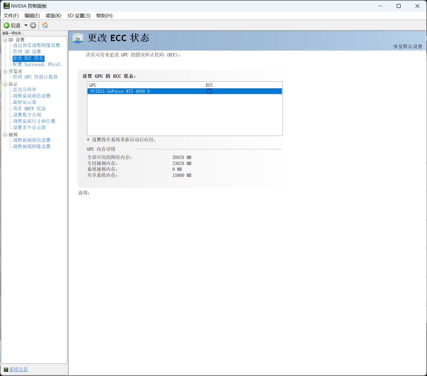Collapse the 3D 设置 tree node
The image size is (427, 376).
pos(5,40)
